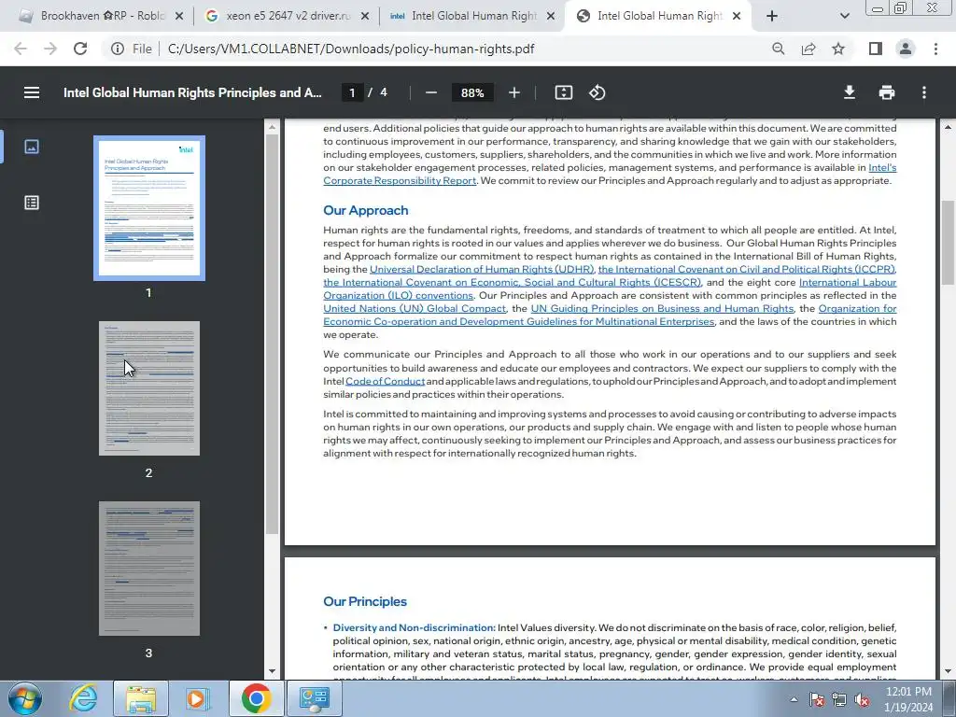Open the ILO conventions link
Image resolution: width=956 pixels, height=717 pixels.
[x=398, y=295]
